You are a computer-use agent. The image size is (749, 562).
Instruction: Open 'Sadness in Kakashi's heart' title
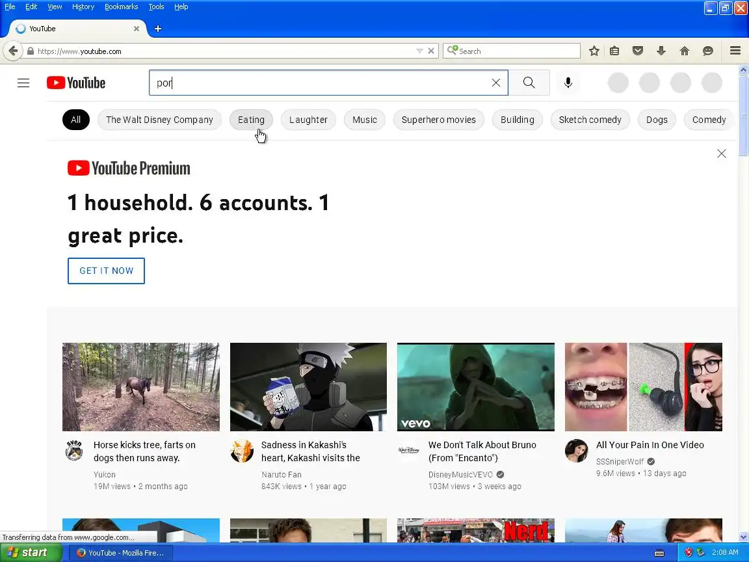(311, 451)
